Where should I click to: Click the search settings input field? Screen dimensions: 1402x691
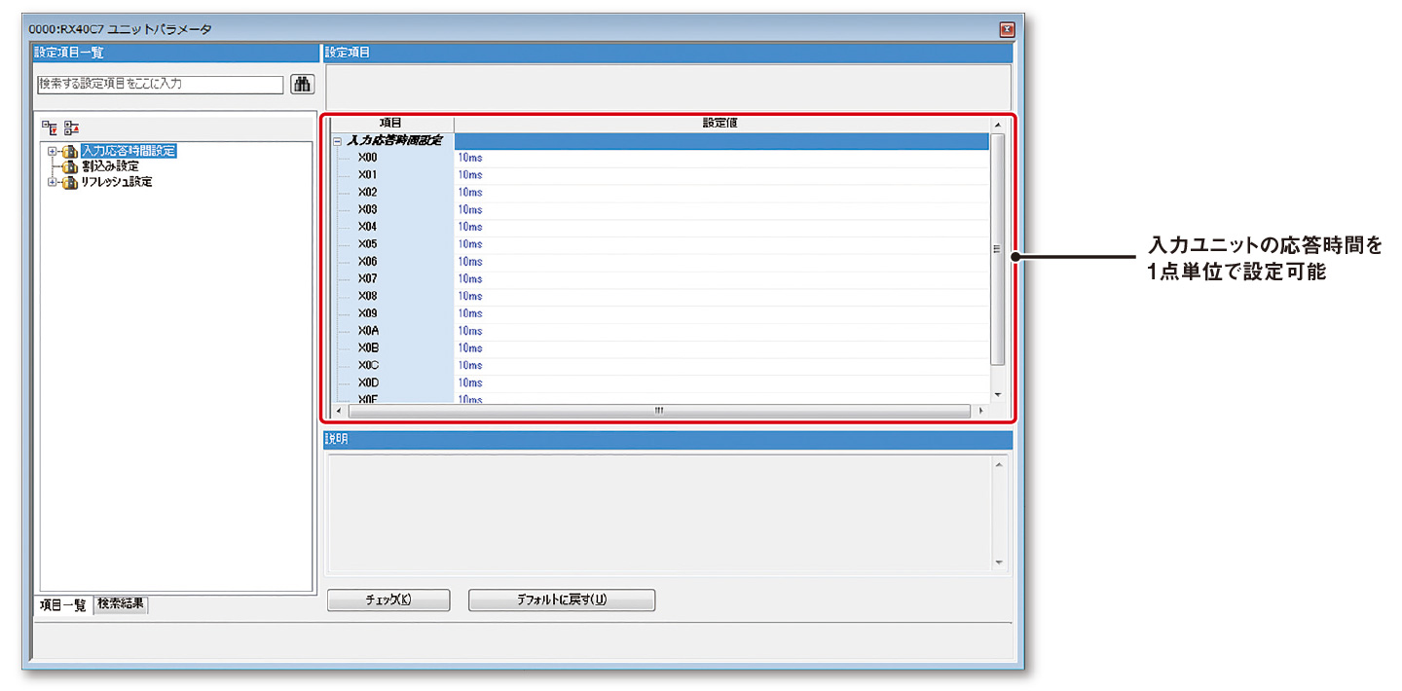point(160,85)
